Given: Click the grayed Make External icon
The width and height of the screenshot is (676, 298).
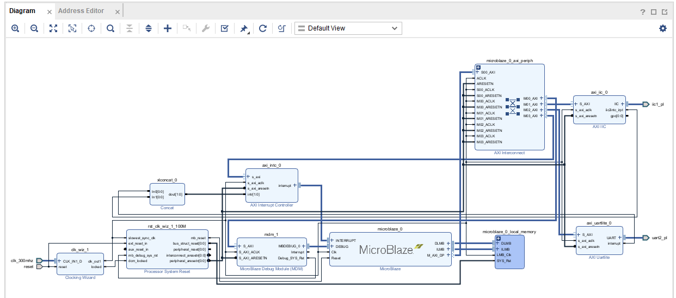Looking at the screenshot, I should [x=187, y=28].
